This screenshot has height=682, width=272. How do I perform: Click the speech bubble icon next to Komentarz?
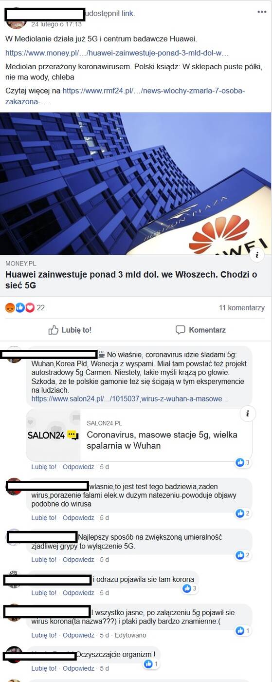tap(181, 330)
